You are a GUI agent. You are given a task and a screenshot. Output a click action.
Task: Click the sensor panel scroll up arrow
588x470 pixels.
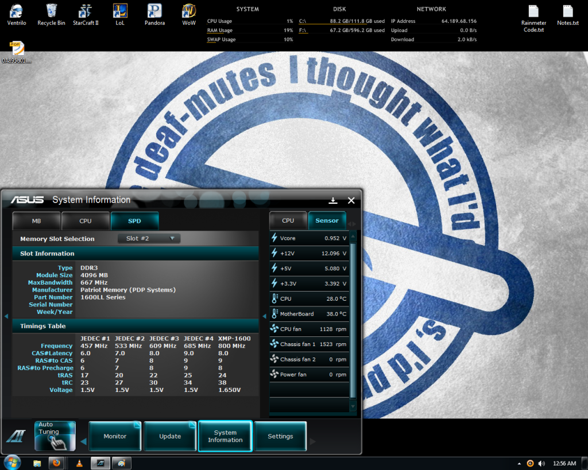[x=353, y=236]
